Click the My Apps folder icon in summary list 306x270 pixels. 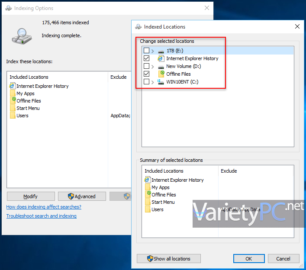pos(148,187)
